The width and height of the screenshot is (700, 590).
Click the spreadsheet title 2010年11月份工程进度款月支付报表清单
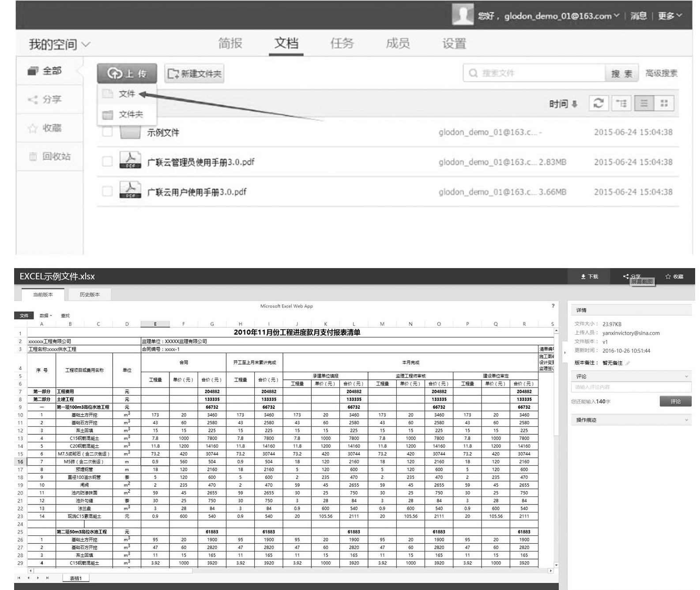(297, 332)
